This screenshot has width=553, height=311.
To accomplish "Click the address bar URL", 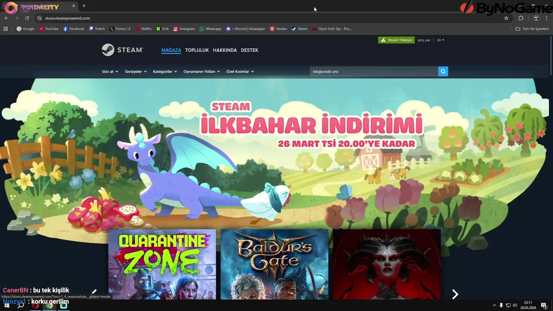I will (67, 18).
